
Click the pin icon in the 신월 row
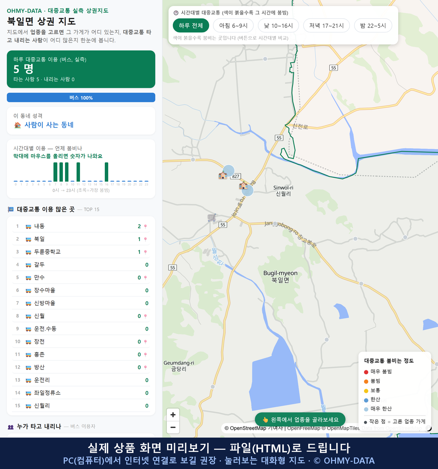coord(145,316)
